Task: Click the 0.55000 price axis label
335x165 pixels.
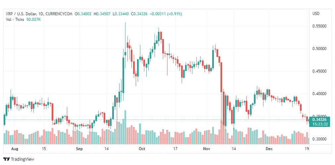Action: (x=319, y=26)
